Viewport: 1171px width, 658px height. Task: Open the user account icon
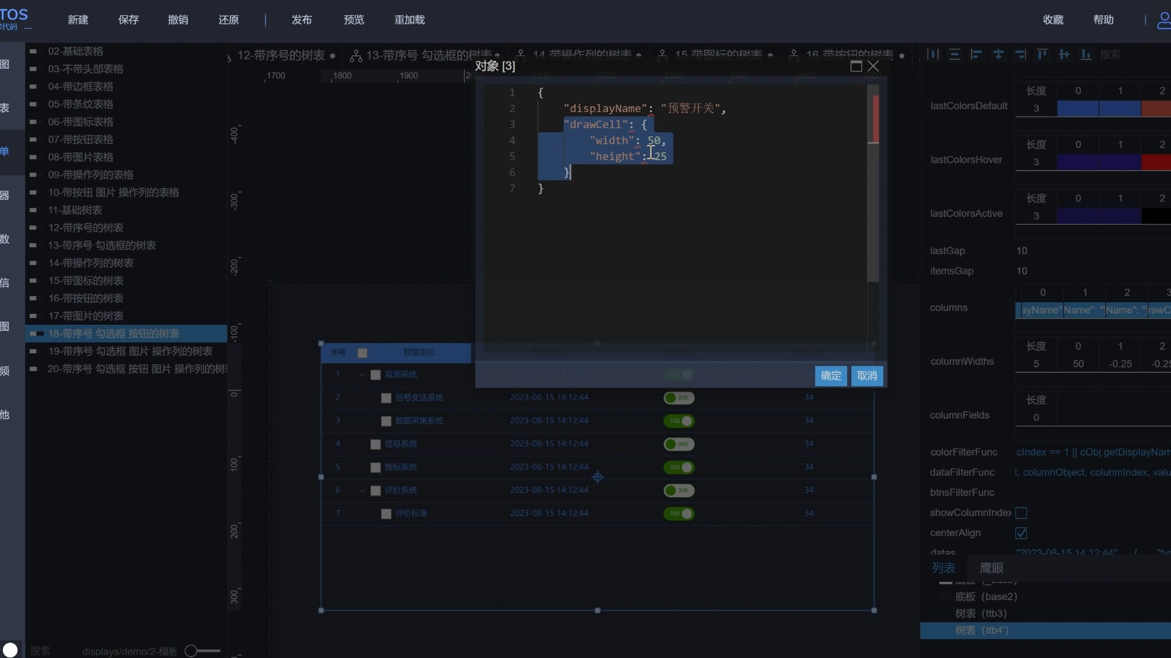[1164, 20]
